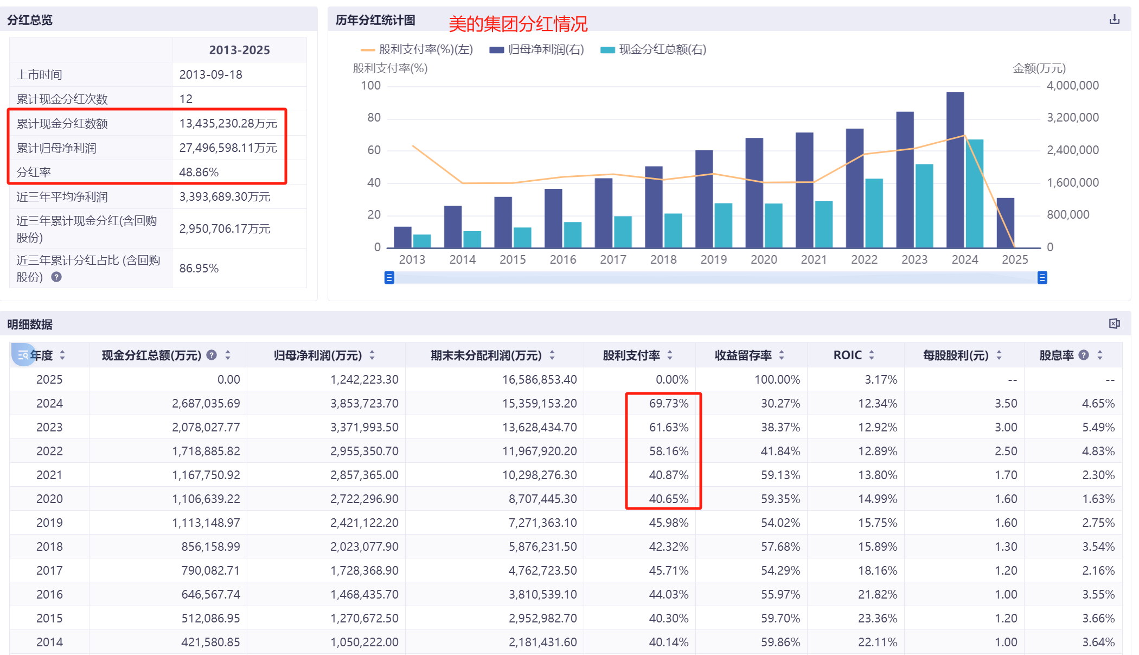Select the 2013-2025 overview column header
The image size is (1139, 655).
240,50
